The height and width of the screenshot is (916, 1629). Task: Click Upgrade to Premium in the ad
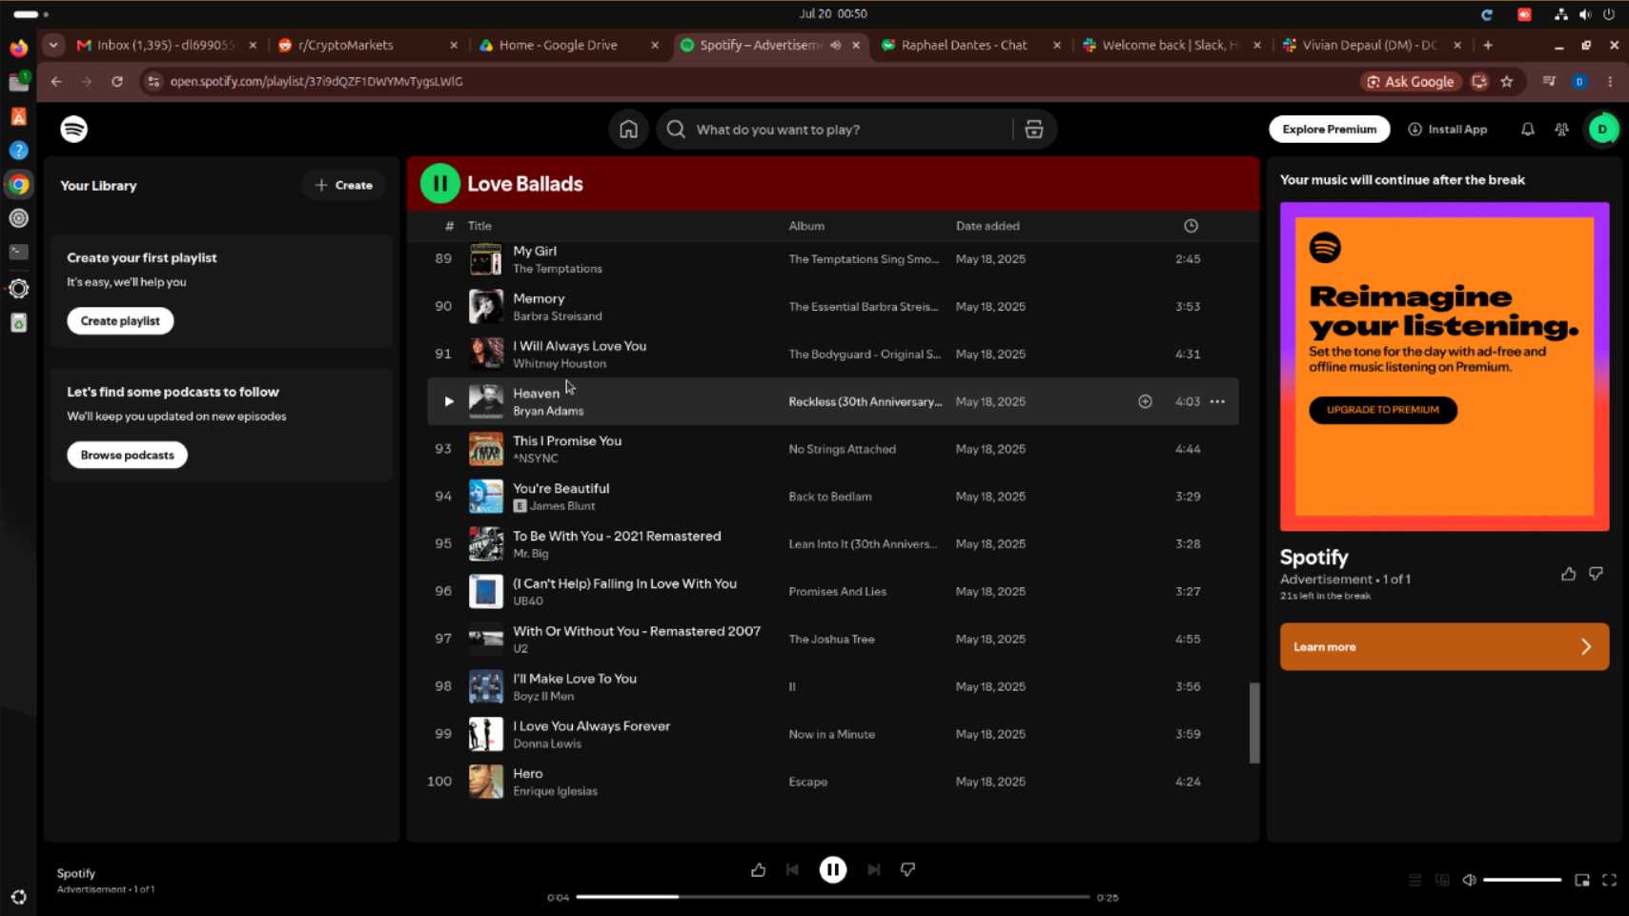point(1382,410)
